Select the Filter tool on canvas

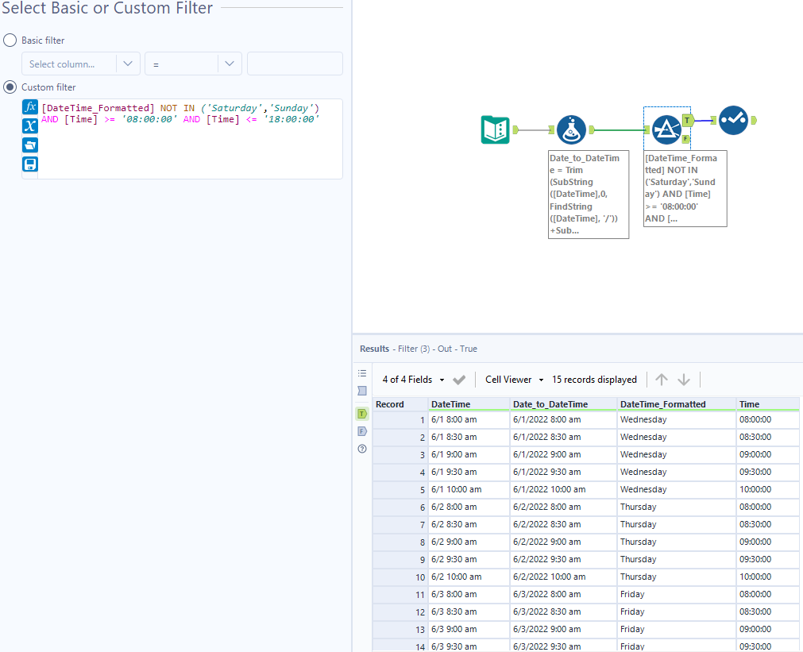point(666,129)
